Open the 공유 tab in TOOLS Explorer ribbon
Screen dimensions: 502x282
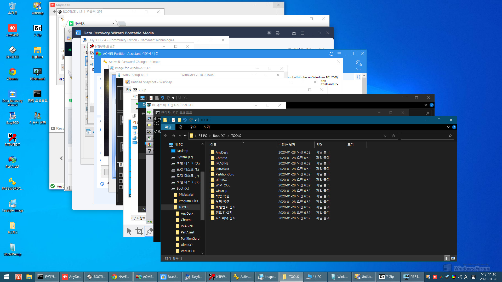click(x=193, y=127)
